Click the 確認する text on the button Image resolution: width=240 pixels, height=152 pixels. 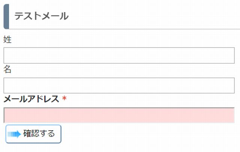39,133
